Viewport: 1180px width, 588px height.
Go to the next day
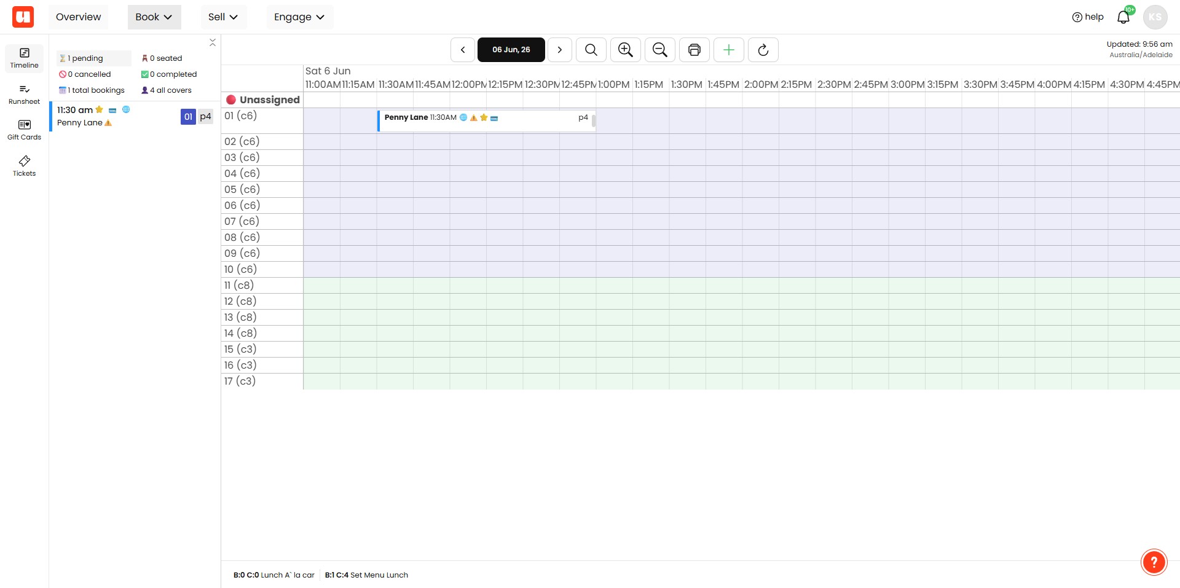tap(560, 50)
